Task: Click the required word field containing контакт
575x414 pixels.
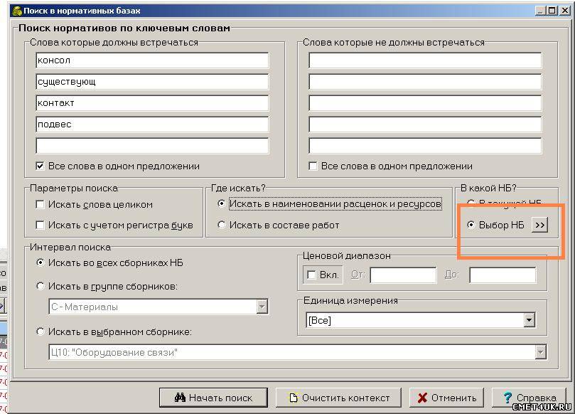Action: tap(152, 102)
